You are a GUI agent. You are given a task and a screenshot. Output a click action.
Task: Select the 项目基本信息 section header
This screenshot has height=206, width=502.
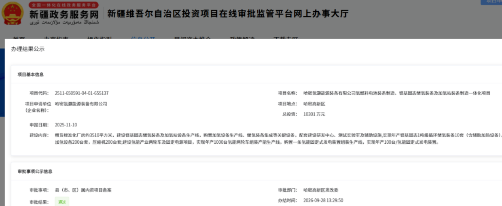pyautogui.click(x=31, y=74)
